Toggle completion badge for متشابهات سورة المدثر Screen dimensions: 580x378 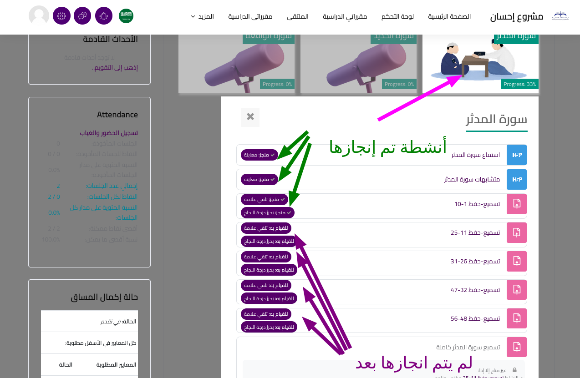[x=259, y=179]
